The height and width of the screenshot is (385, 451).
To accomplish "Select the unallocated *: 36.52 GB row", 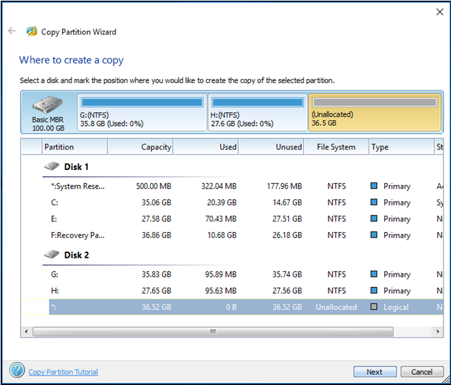I will tap(232, 307).
